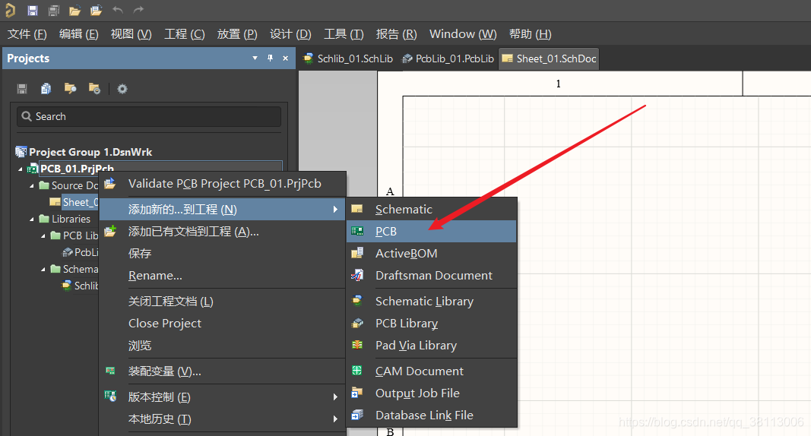This screenshot has height=436, width=811.
Task: Click the Save icon in the top toolbar
Action: point(33,11)
